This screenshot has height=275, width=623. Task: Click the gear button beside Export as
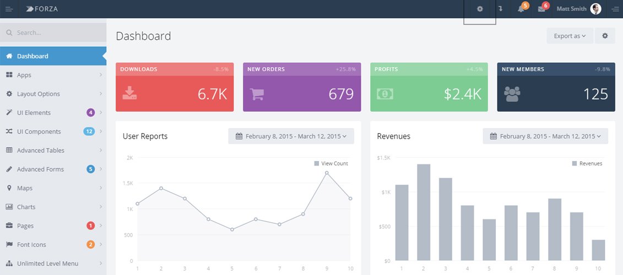605,36
